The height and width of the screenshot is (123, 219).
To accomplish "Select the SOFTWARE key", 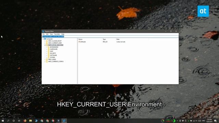I will (x=53, y=55).
